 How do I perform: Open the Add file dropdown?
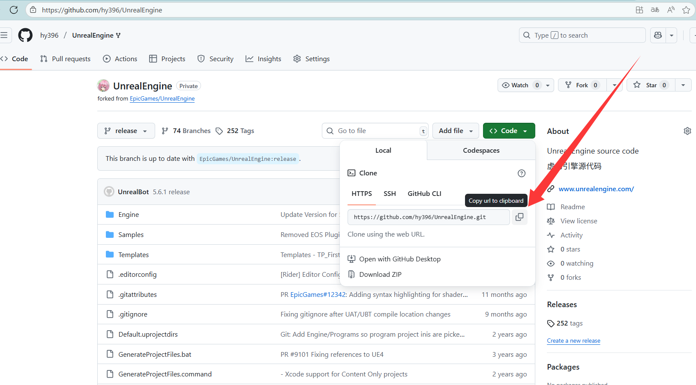tap(456, 130)
